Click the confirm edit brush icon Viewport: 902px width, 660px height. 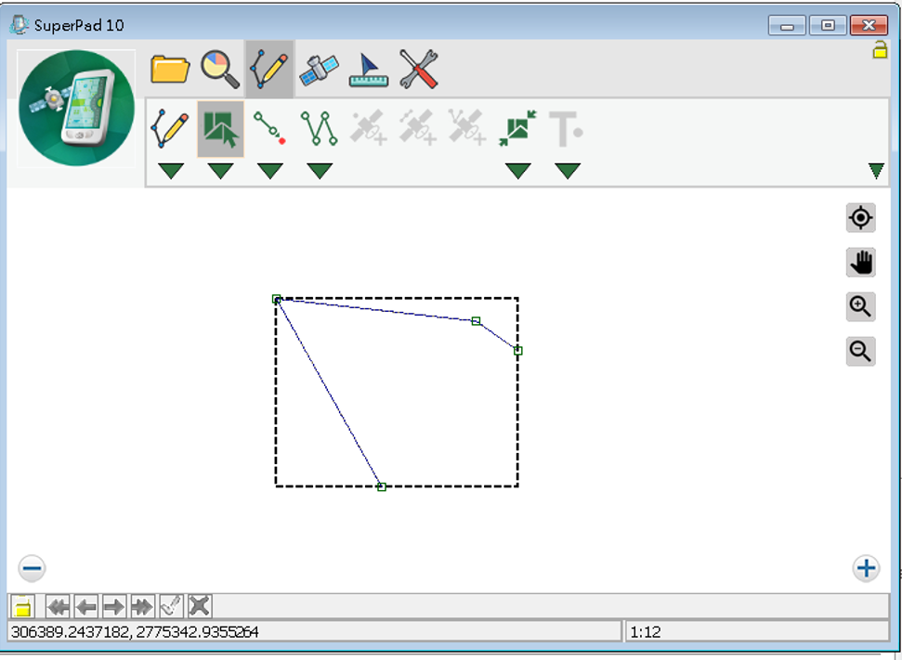[x=171, y=606]
